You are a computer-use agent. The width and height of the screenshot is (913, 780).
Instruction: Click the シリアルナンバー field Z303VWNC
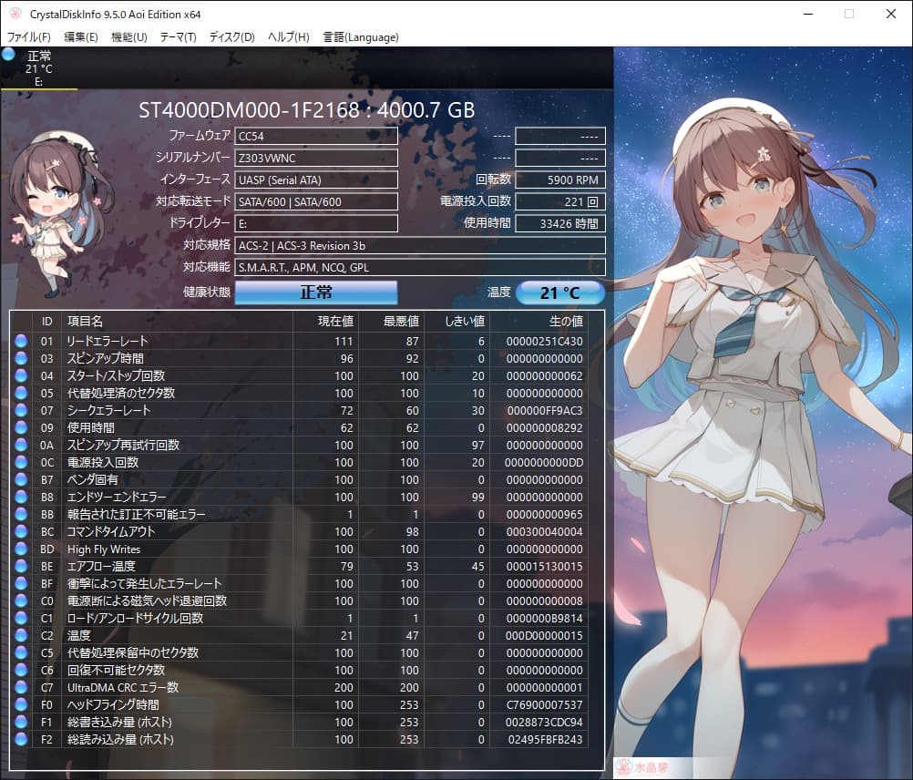tap(316, 158)
